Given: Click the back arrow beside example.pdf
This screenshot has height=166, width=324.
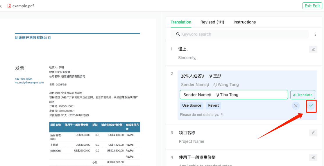Looking at the screenshot, I should coord(1,6).
